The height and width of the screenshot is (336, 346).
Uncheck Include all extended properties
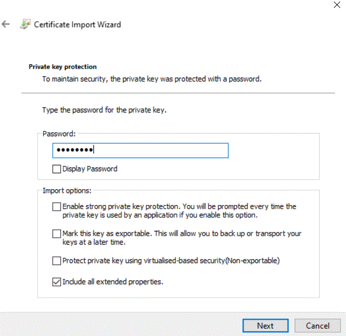coord(57,282)
